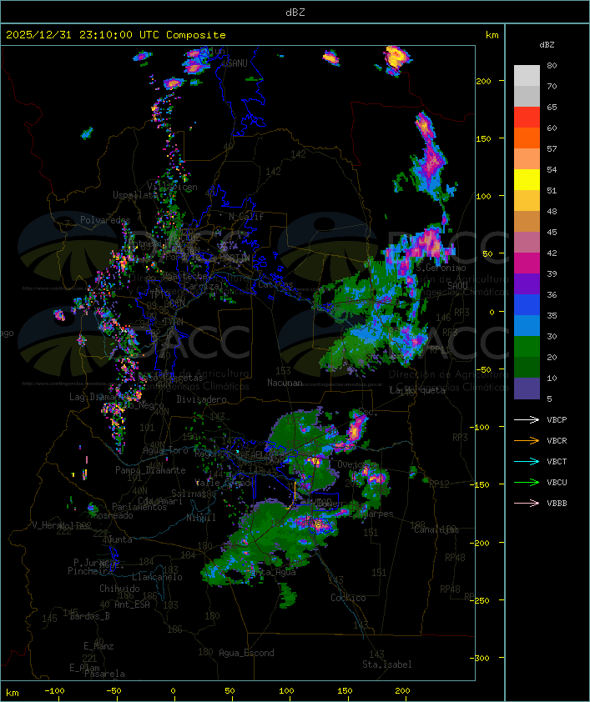Select the medium green 20–30 dBZ swatch
The height and width of the screenshot is (702, 590).
(x=527, y=347)
